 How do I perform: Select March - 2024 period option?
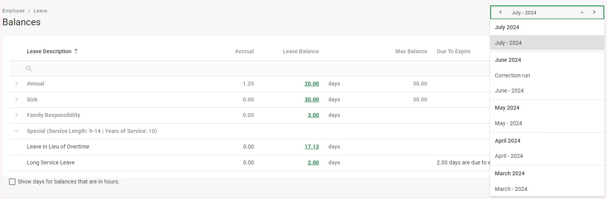pyautogui.click(x=511, y=189)
